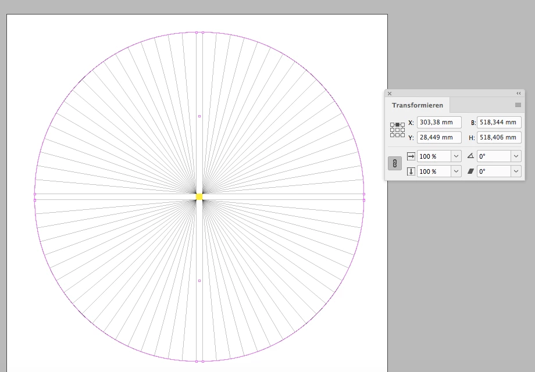Click the vertical scale 100 % field
The width and height of the screenshot is (535, 372).
[x=434, y=171]
